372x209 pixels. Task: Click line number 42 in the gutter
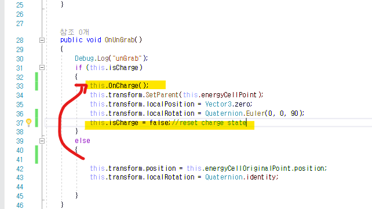coord(20,169)
